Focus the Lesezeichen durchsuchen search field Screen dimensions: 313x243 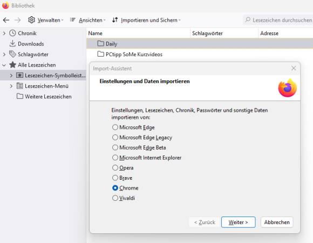pyautogui.click(x=278, y=20)
